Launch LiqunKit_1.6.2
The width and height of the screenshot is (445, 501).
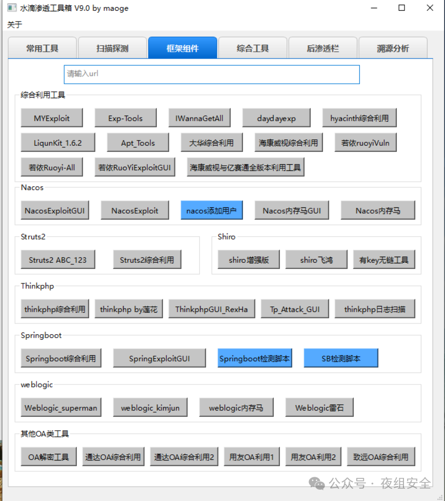coord(58,143)
